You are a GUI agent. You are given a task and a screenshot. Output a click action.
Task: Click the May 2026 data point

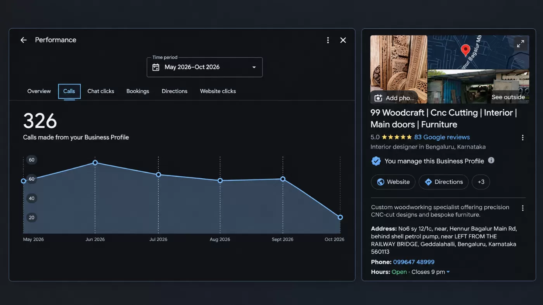23,181
